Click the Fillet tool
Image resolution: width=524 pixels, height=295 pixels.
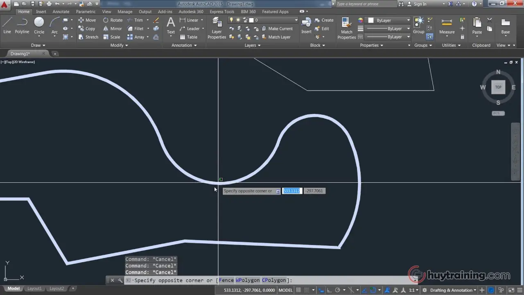135,29
